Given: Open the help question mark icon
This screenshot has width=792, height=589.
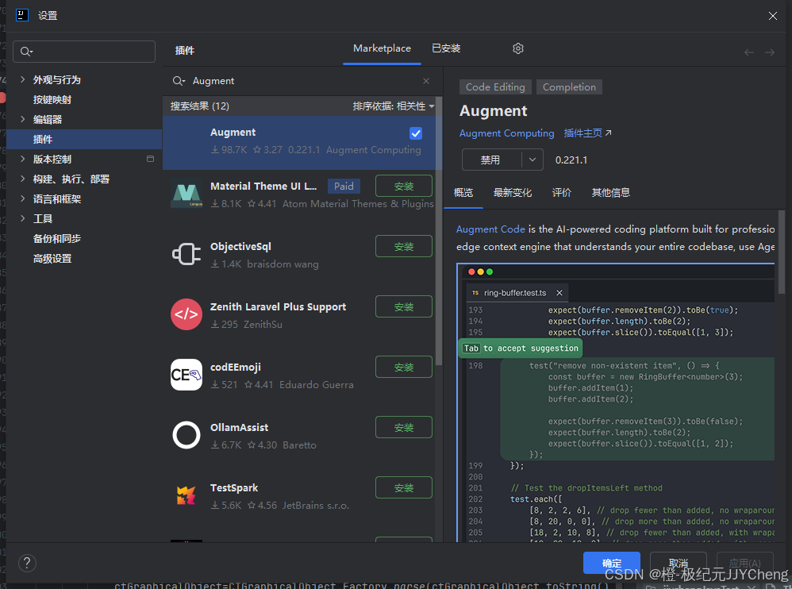Looking at the screenshot, I should tap(26, 563).
